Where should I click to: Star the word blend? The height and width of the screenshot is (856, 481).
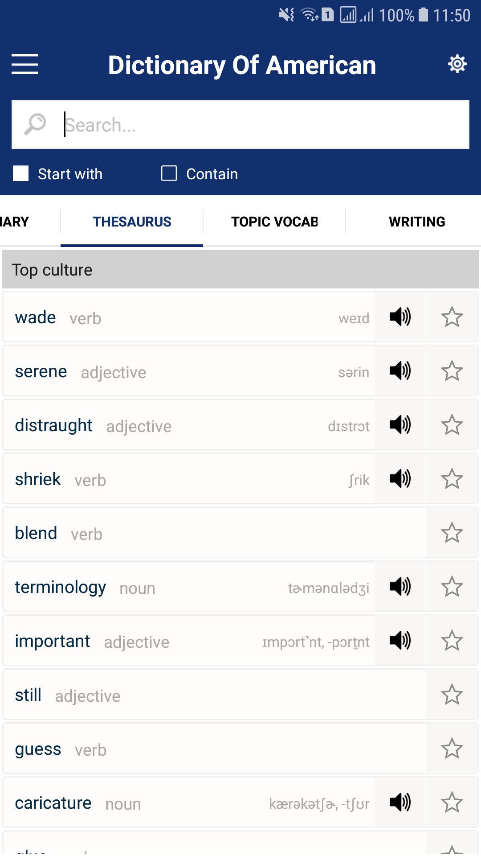coord(452,533)
